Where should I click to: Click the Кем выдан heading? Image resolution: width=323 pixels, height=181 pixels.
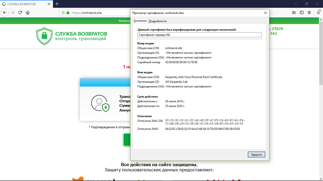click(145, 72)
